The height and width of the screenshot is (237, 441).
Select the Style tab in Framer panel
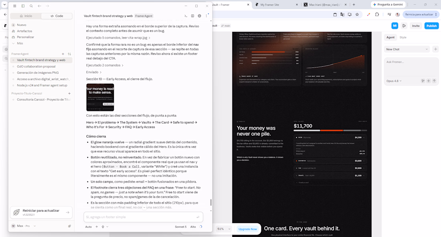coord(403,37)
